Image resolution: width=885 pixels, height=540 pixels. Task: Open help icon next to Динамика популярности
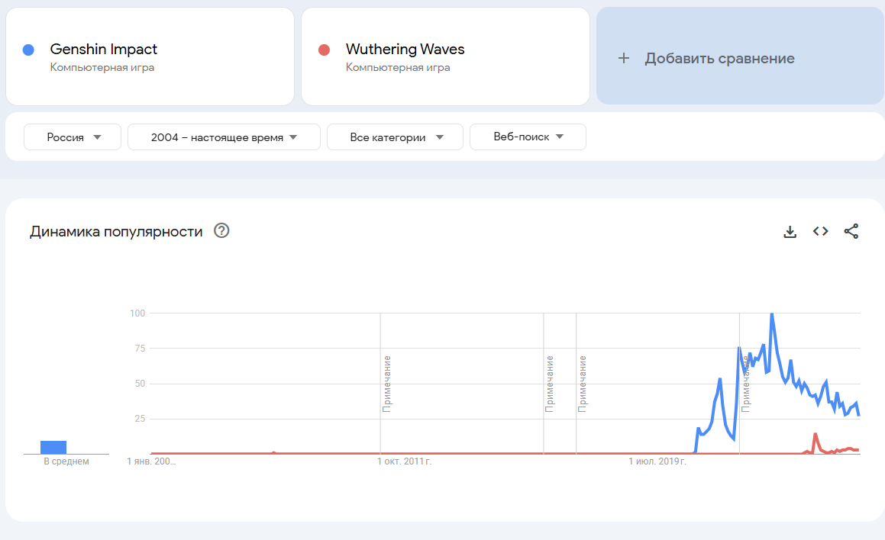click(221, 231)
